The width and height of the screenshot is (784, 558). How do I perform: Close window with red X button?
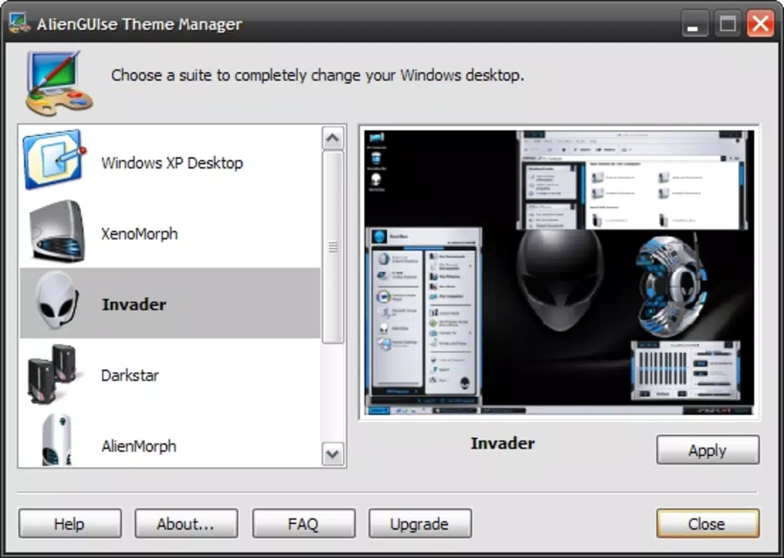760,24
